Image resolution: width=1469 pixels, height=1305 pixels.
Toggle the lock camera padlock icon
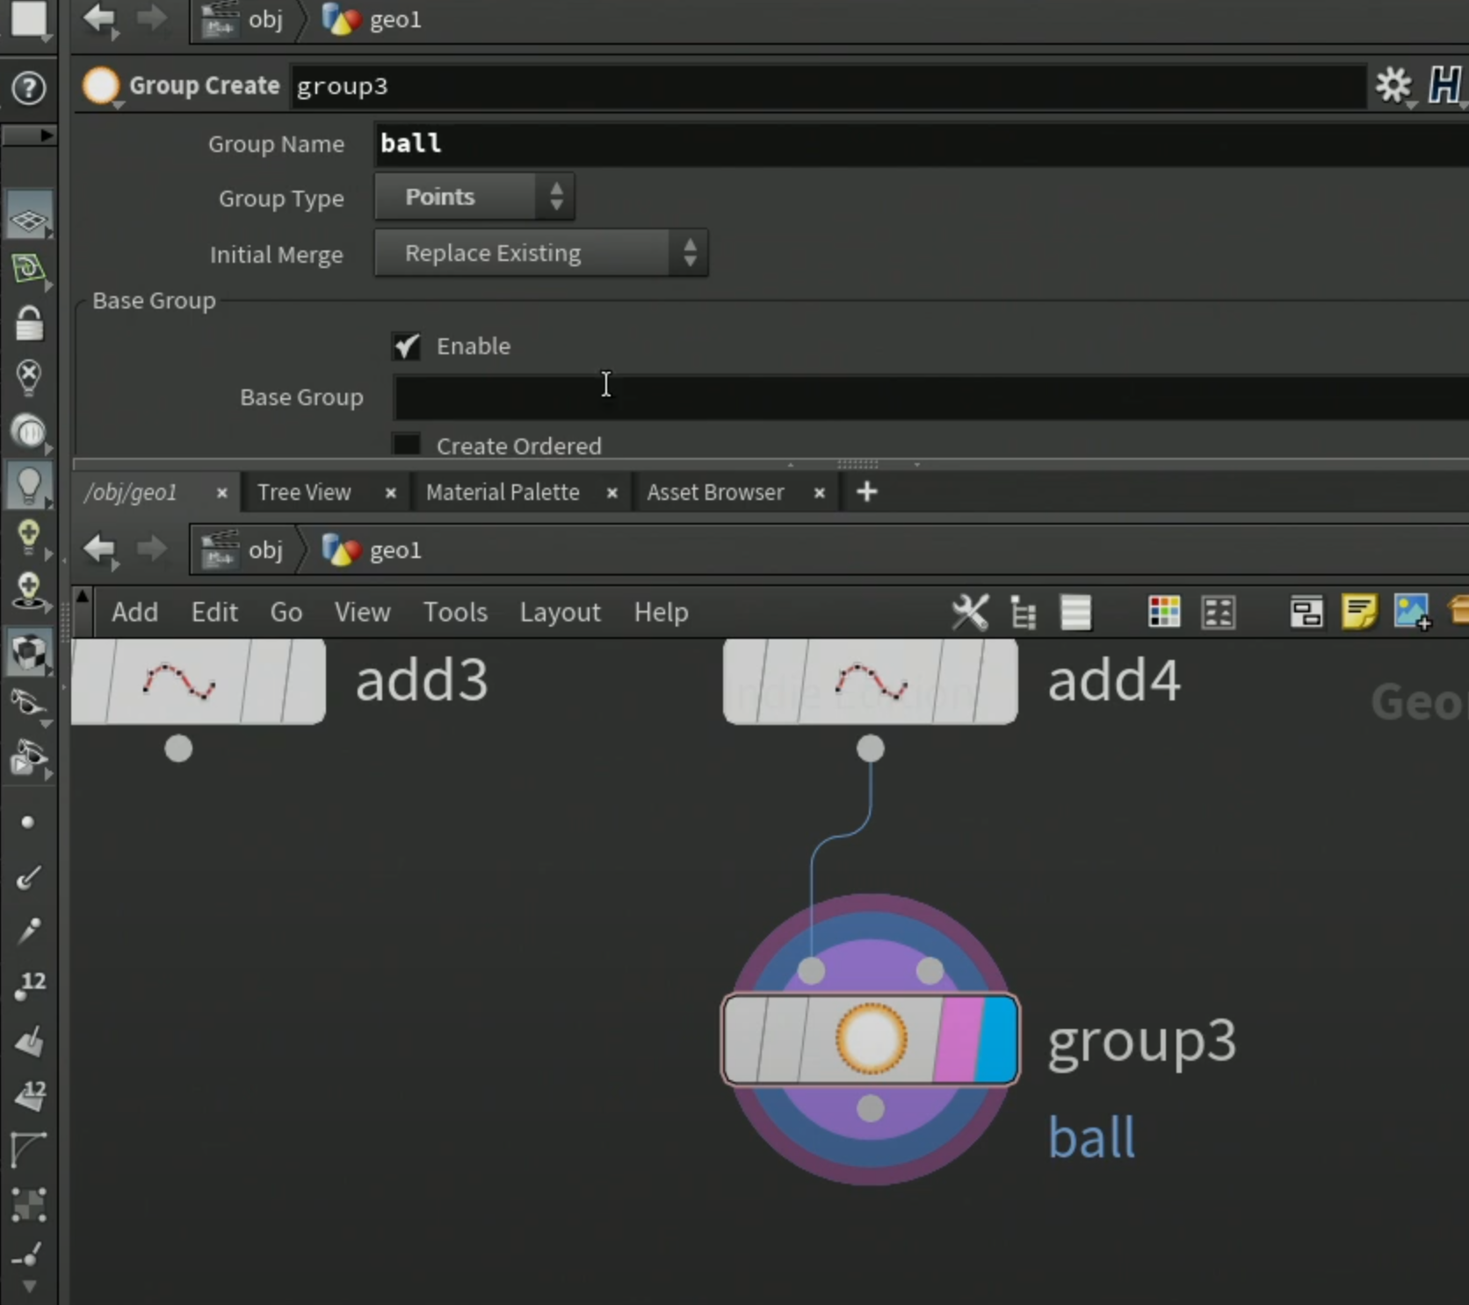pyautogui.click(x=28, y=323)
